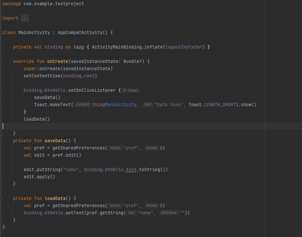Click the override keyword

24,61
